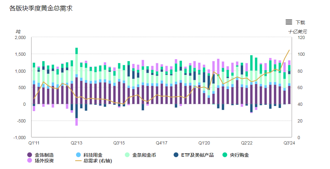This screenshot has width=330, height=169.
Task: Click the chart title 各版块季度黄金总需求
Action: coord(41,8)
